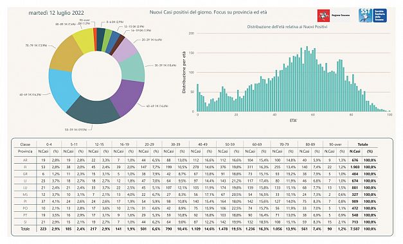
Task: Click the 'PO' province row label
Action: tap(25, 208)
